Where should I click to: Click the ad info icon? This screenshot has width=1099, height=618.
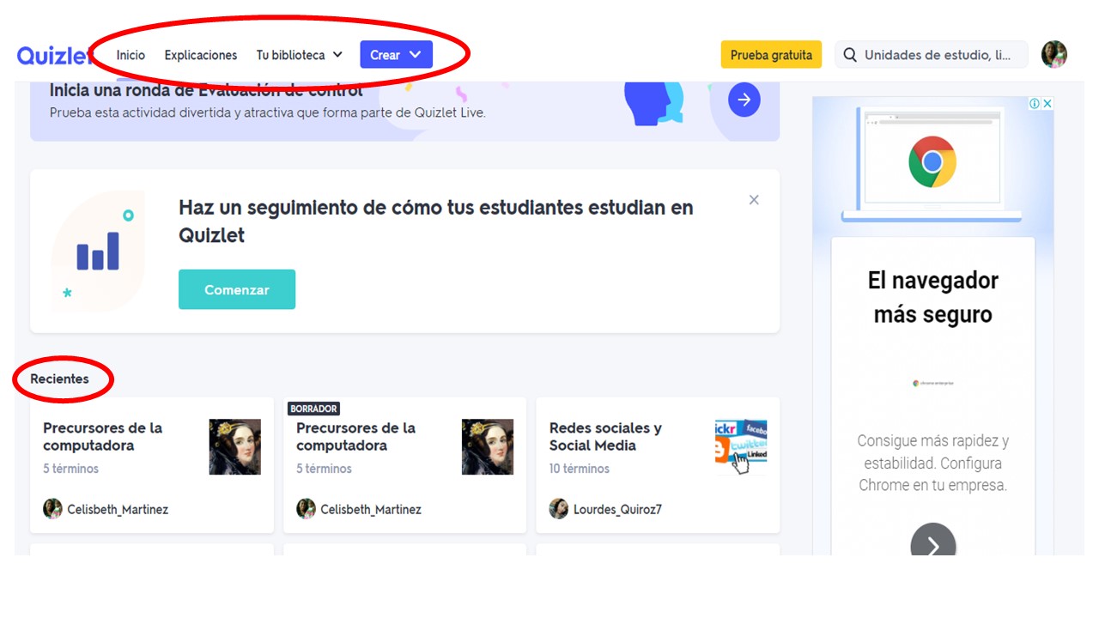tap(1035, 103)
